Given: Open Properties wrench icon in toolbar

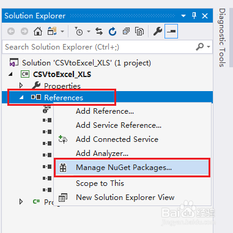Looking at the screenshot, I should [158, 31].
